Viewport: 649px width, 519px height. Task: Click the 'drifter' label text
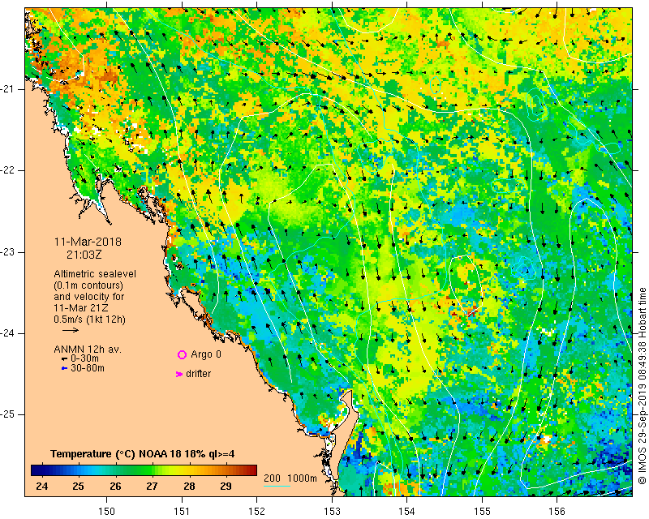click(x=198, y=374)
